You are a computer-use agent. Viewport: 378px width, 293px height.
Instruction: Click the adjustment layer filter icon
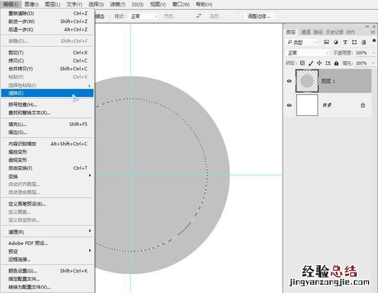(335, 43)
